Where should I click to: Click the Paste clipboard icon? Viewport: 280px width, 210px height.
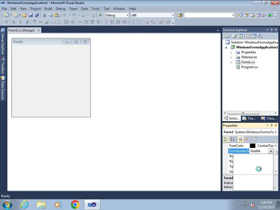[x=57, y=15]
